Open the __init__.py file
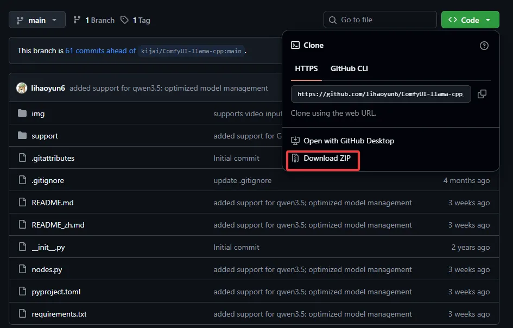 (x=48, y=247)
